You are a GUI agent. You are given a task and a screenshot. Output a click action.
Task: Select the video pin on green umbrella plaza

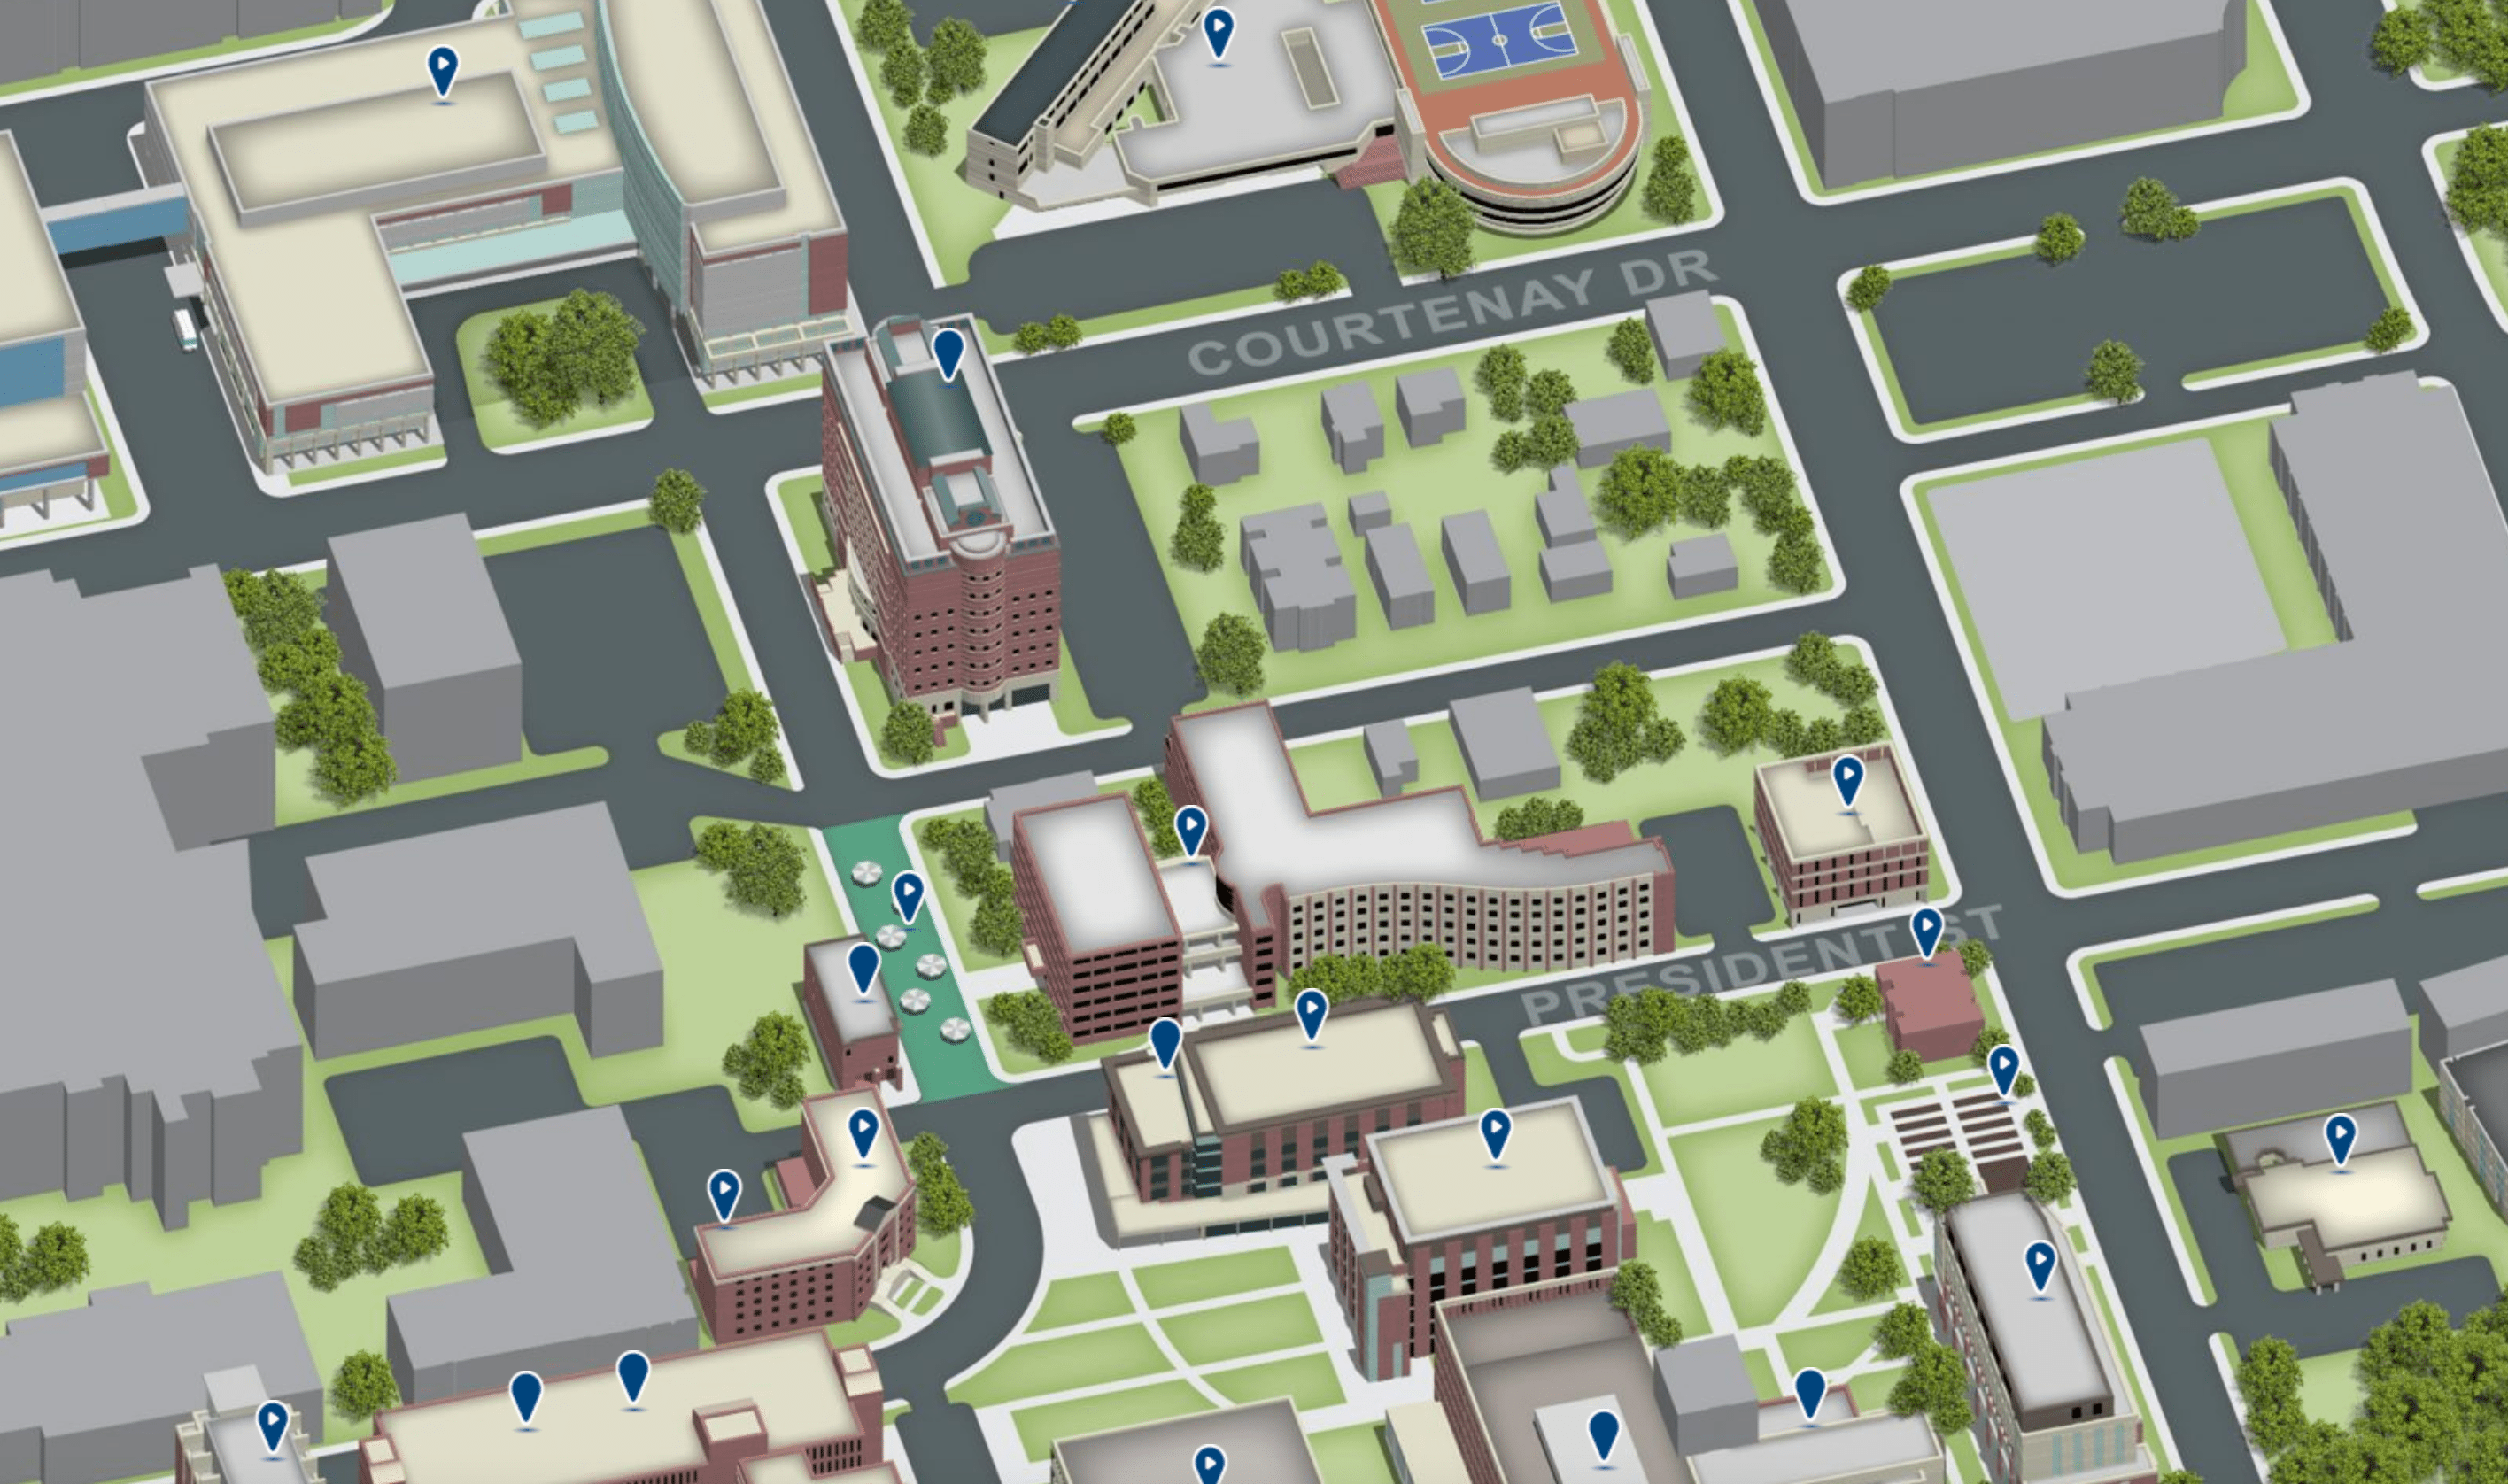(907, 896)
